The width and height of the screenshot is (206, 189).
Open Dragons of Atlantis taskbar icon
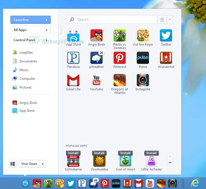click(x=161, y=183)
